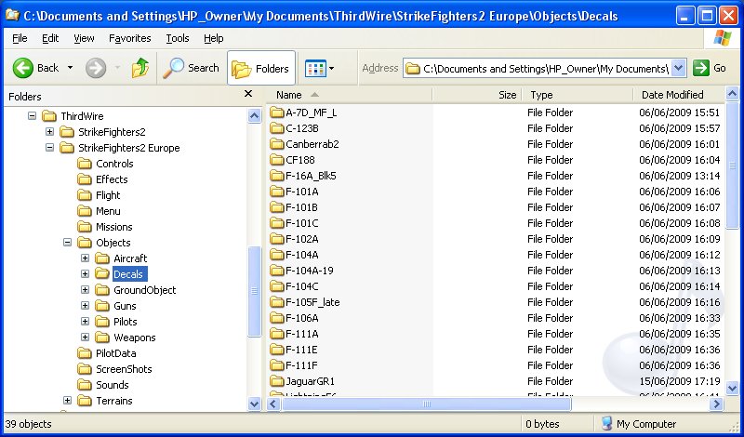Open the File menu
Viewport: 744px width, 437px height.
click(x=20, y=38)
